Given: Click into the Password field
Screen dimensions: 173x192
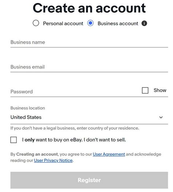Looking at the screenshot, I should click(75, 91).
